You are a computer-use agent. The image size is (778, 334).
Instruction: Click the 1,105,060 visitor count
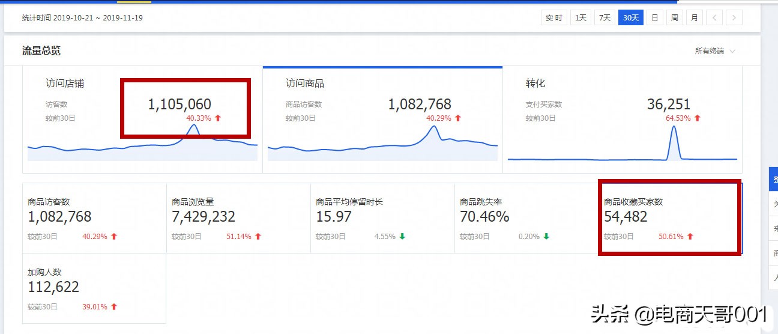[x=179, y=105]
